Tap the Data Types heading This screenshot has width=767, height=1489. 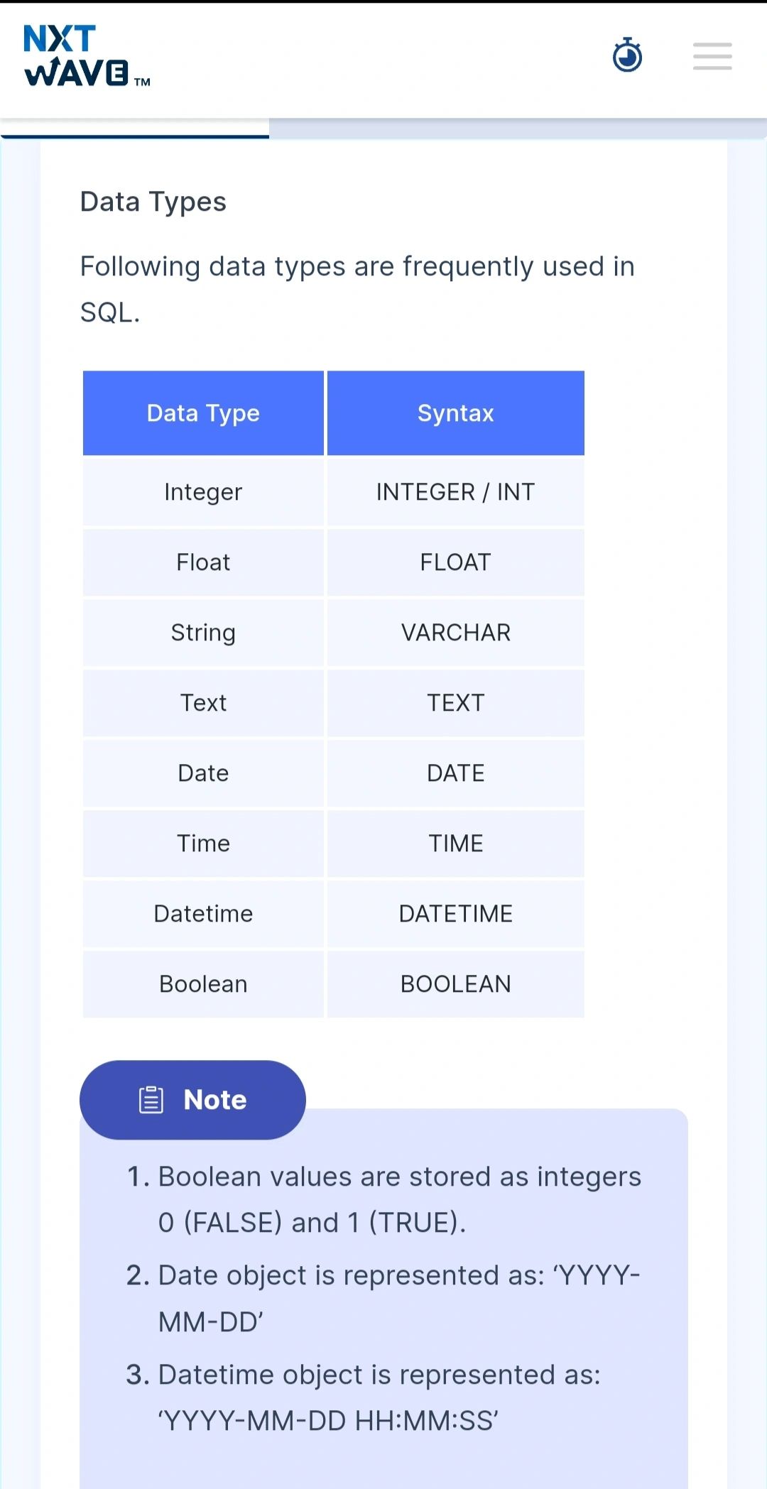pyautogui.click(x=153, y=202)
